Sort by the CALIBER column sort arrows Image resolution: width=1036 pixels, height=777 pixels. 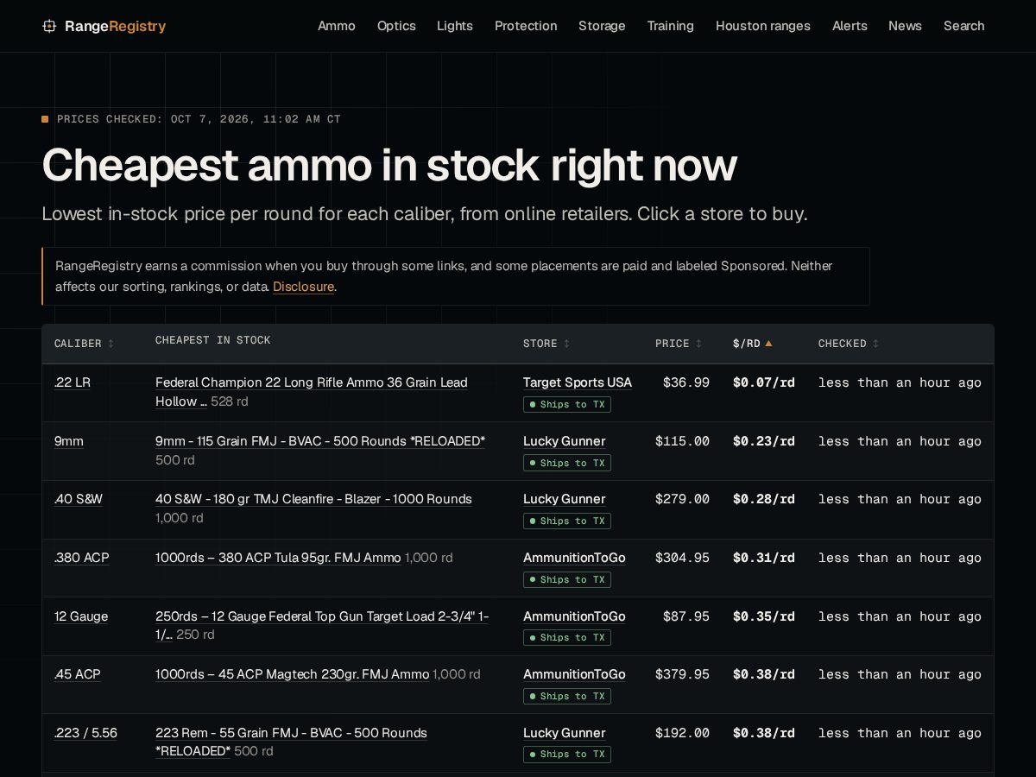tap(111, 344)
